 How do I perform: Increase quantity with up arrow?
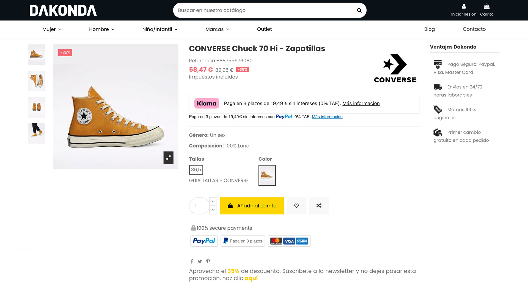pyautogui.click(x=213, y=202)
